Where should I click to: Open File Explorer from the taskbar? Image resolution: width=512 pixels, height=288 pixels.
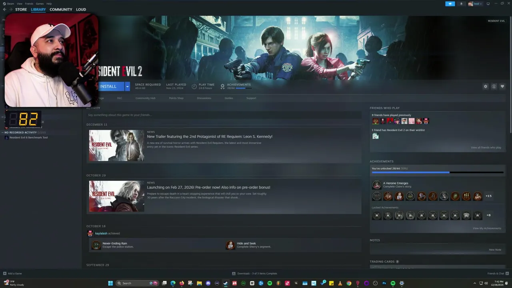coord(199,283)
